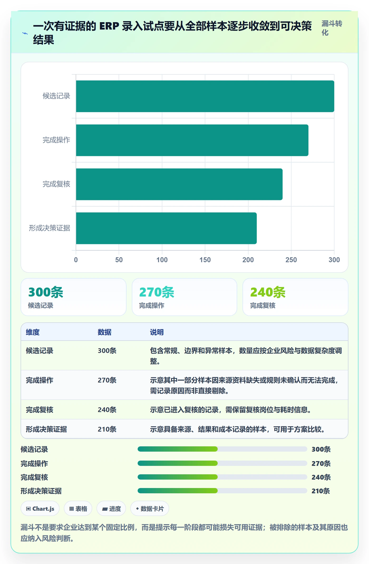Click the title 一次有证据的 ERP 录入试点
Screen dimensions: 369x564
click(x=173, y=33)
